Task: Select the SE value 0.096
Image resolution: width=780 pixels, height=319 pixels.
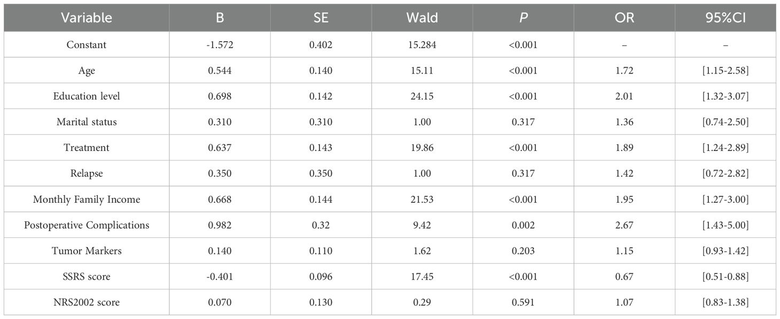Action: [321, 277]
